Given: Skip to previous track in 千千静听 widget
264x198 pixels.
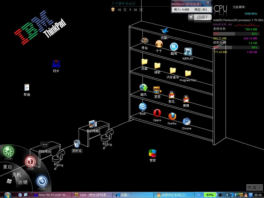Looking at the screenshot, I should [x=119, y=10].
